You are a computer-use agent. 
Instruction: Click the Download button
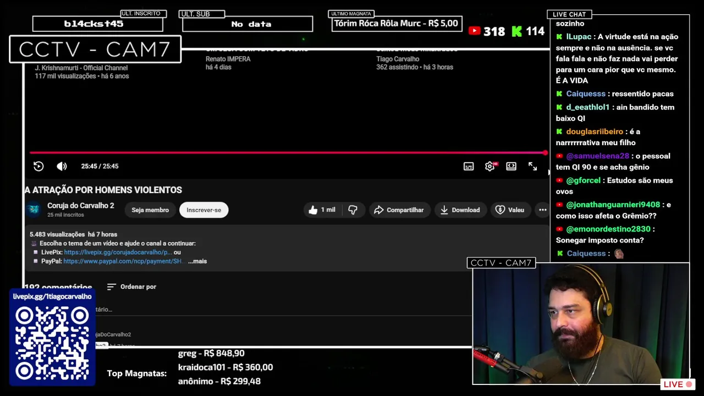click(x=460, y=210)
